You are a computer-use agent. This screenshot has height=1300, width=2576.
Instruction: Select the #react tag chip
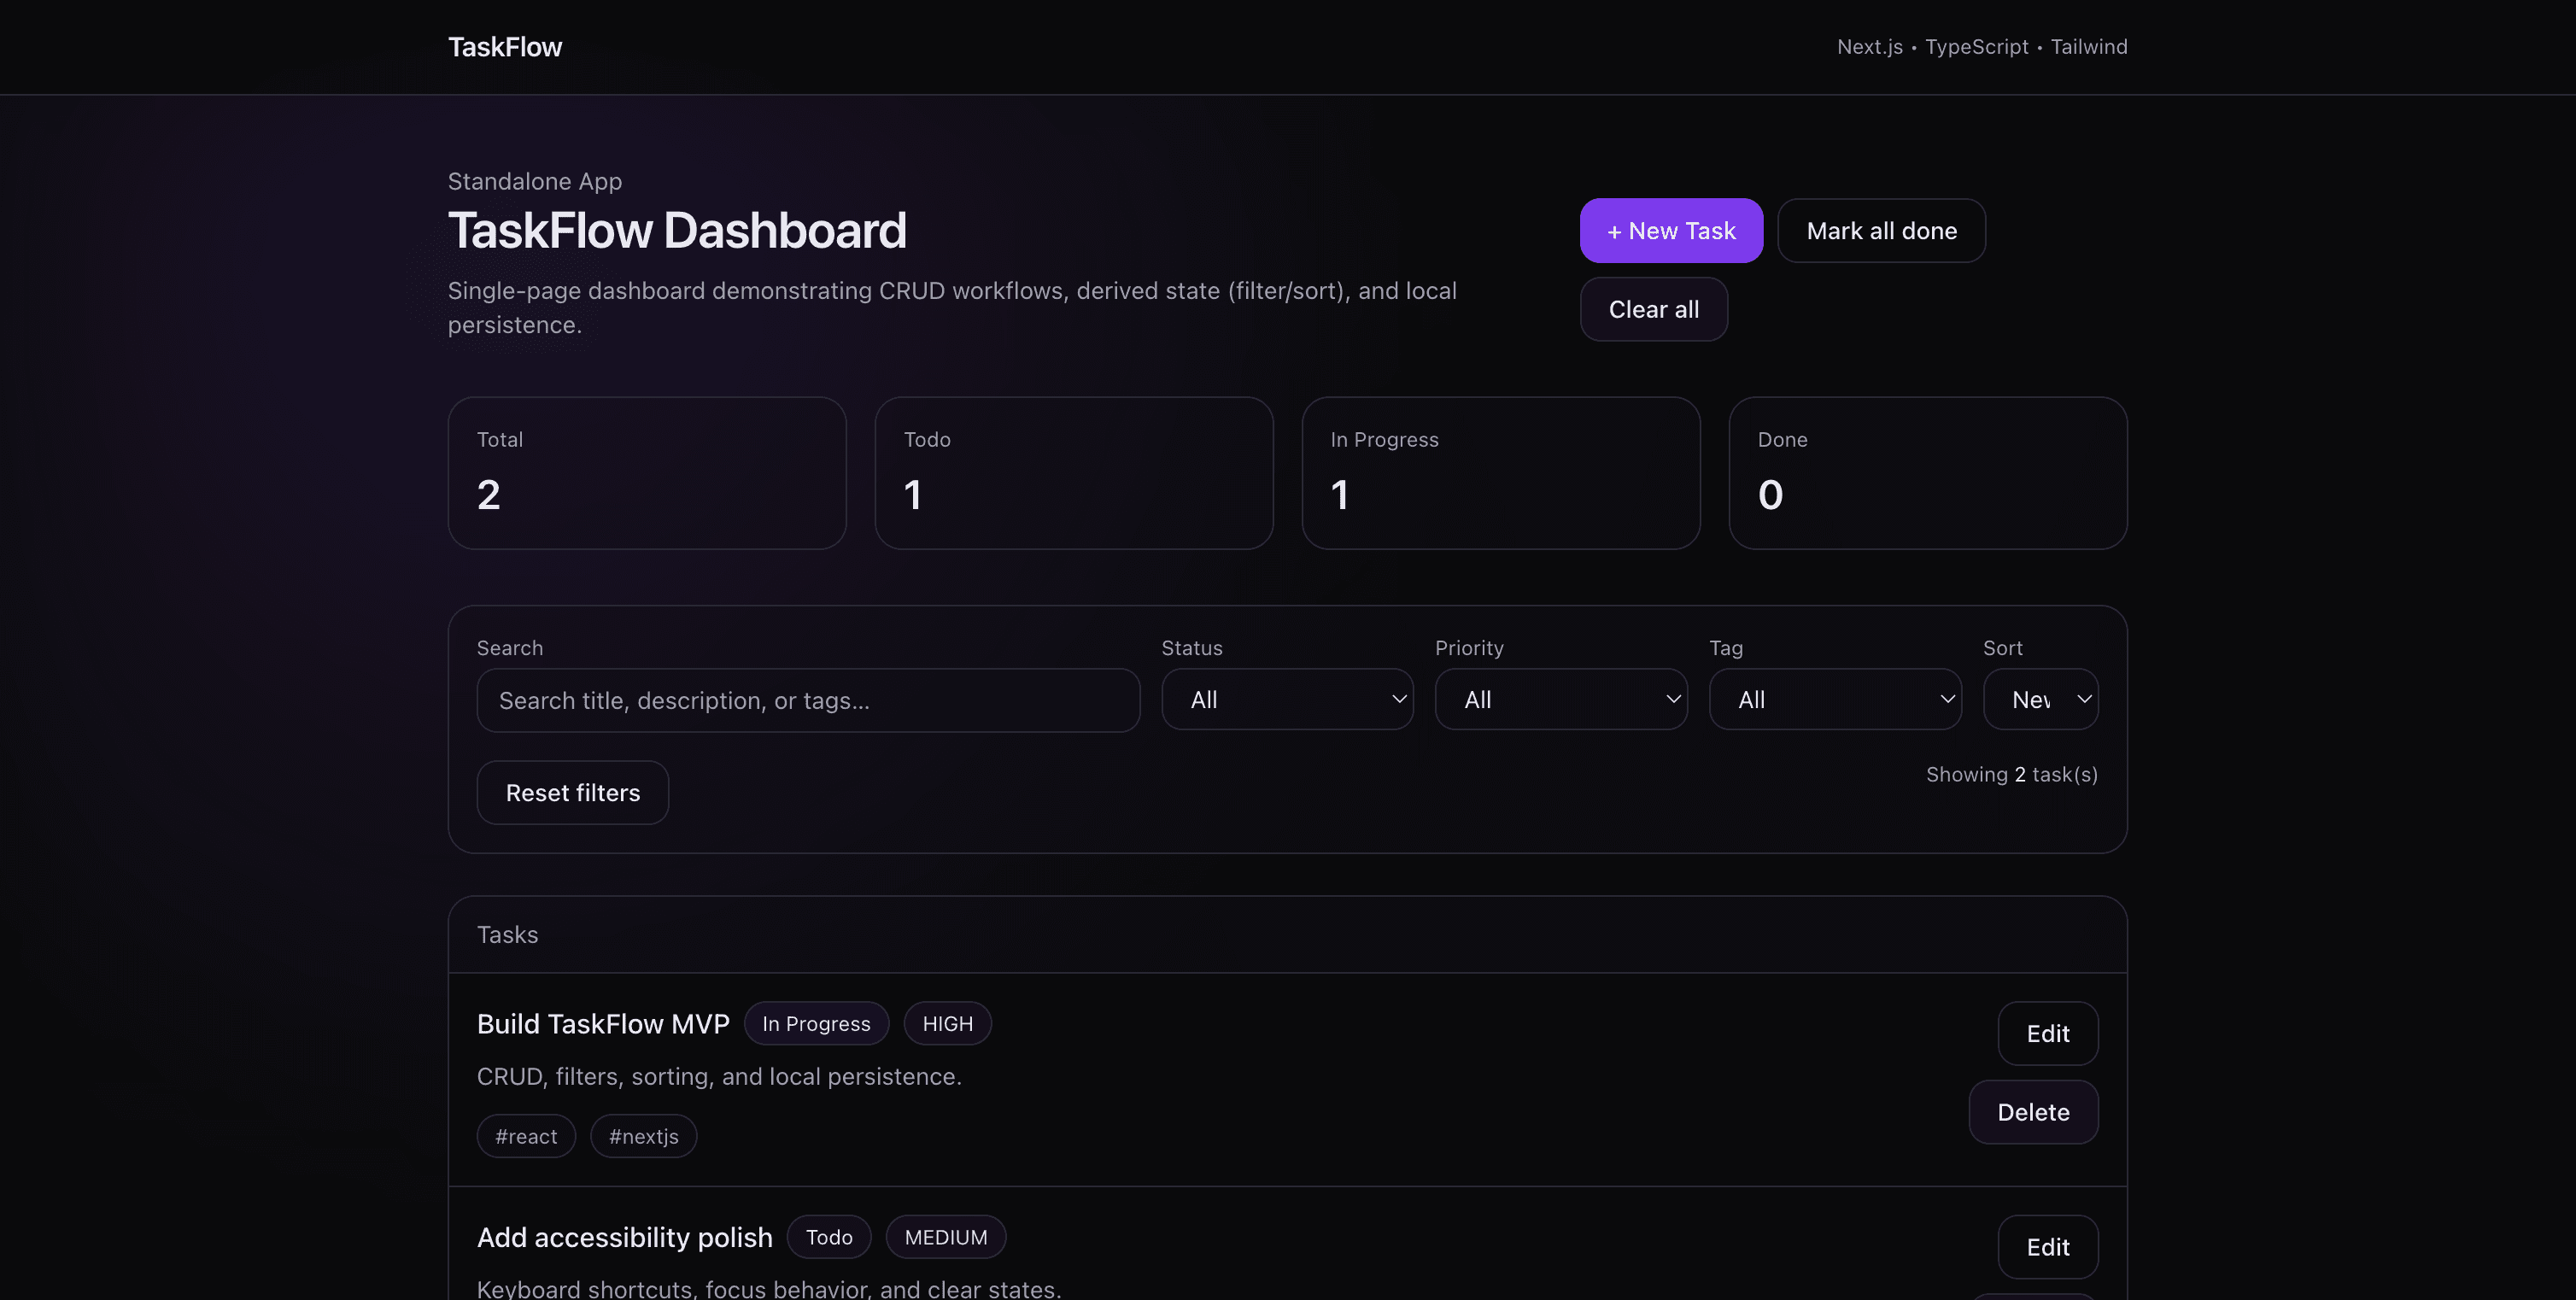525,1136
